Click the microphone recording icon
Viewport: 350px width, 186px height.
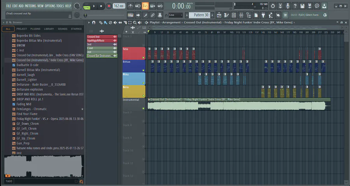288,6
